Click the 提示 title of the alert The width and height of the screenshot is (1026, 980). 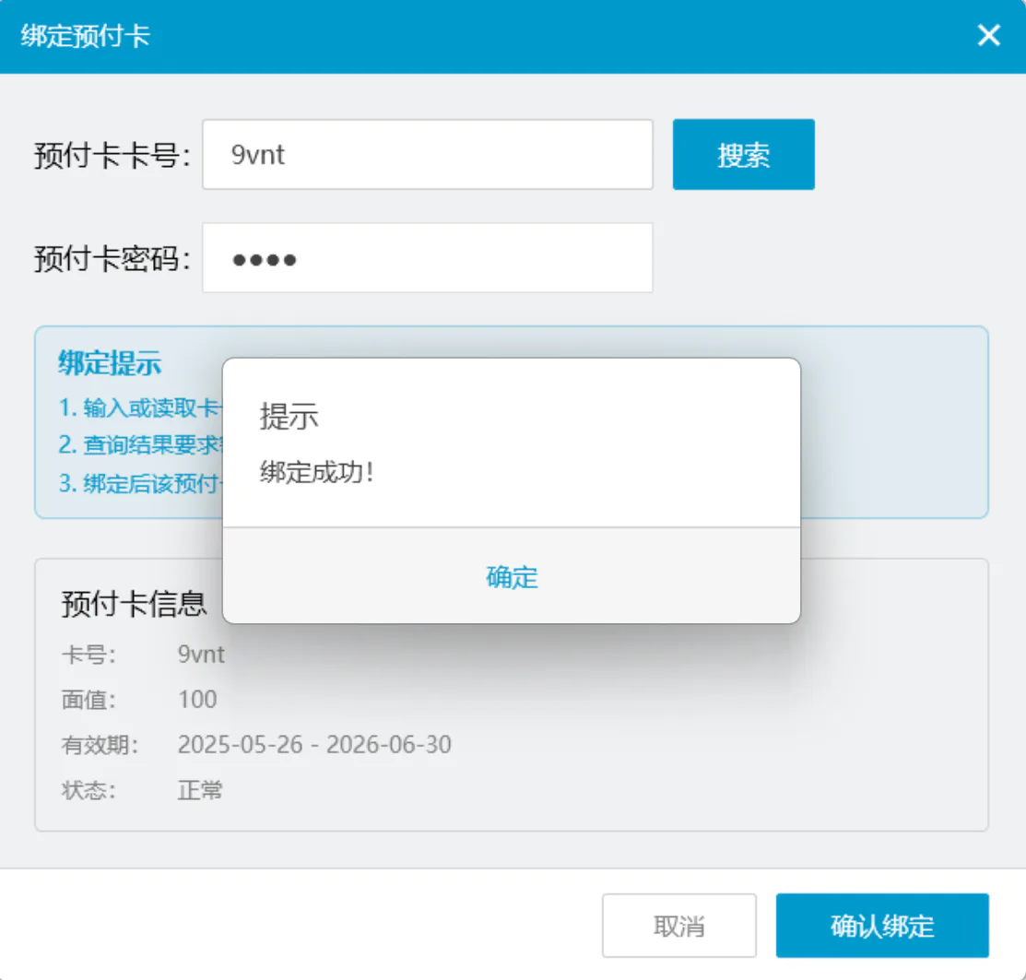coord(289,416)
